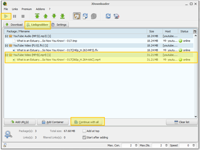Click the JDownloader app logo icon
The width and height of the screenshot is (200, 150).
pos(5,4)
